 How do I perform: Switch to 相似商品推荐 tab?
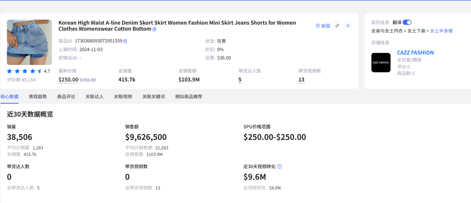tap(189, 97)
